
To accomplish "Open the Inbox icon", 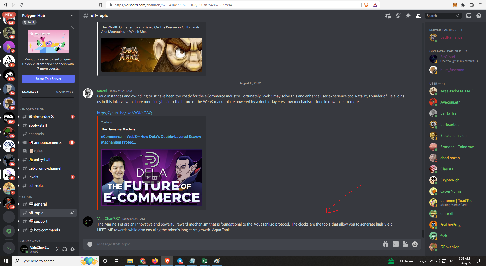I will point(469,16).
